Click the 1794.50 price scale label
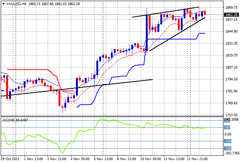 click(x=231, y=79)
